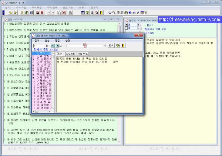Click the 제목주석 입력 실험 link
The width and height of the screenshot is (222, 156).
click(155, 29)
